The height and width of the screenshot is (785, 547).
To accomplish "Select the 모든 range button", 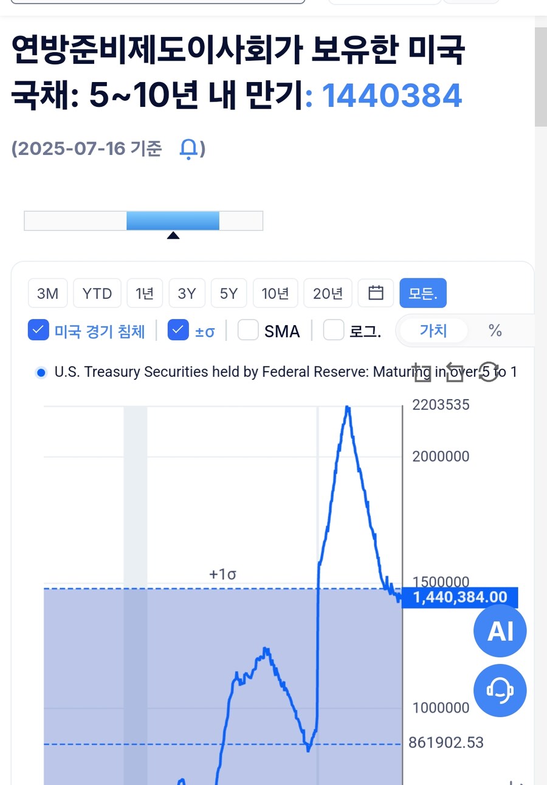I will (x=423, y=293).
